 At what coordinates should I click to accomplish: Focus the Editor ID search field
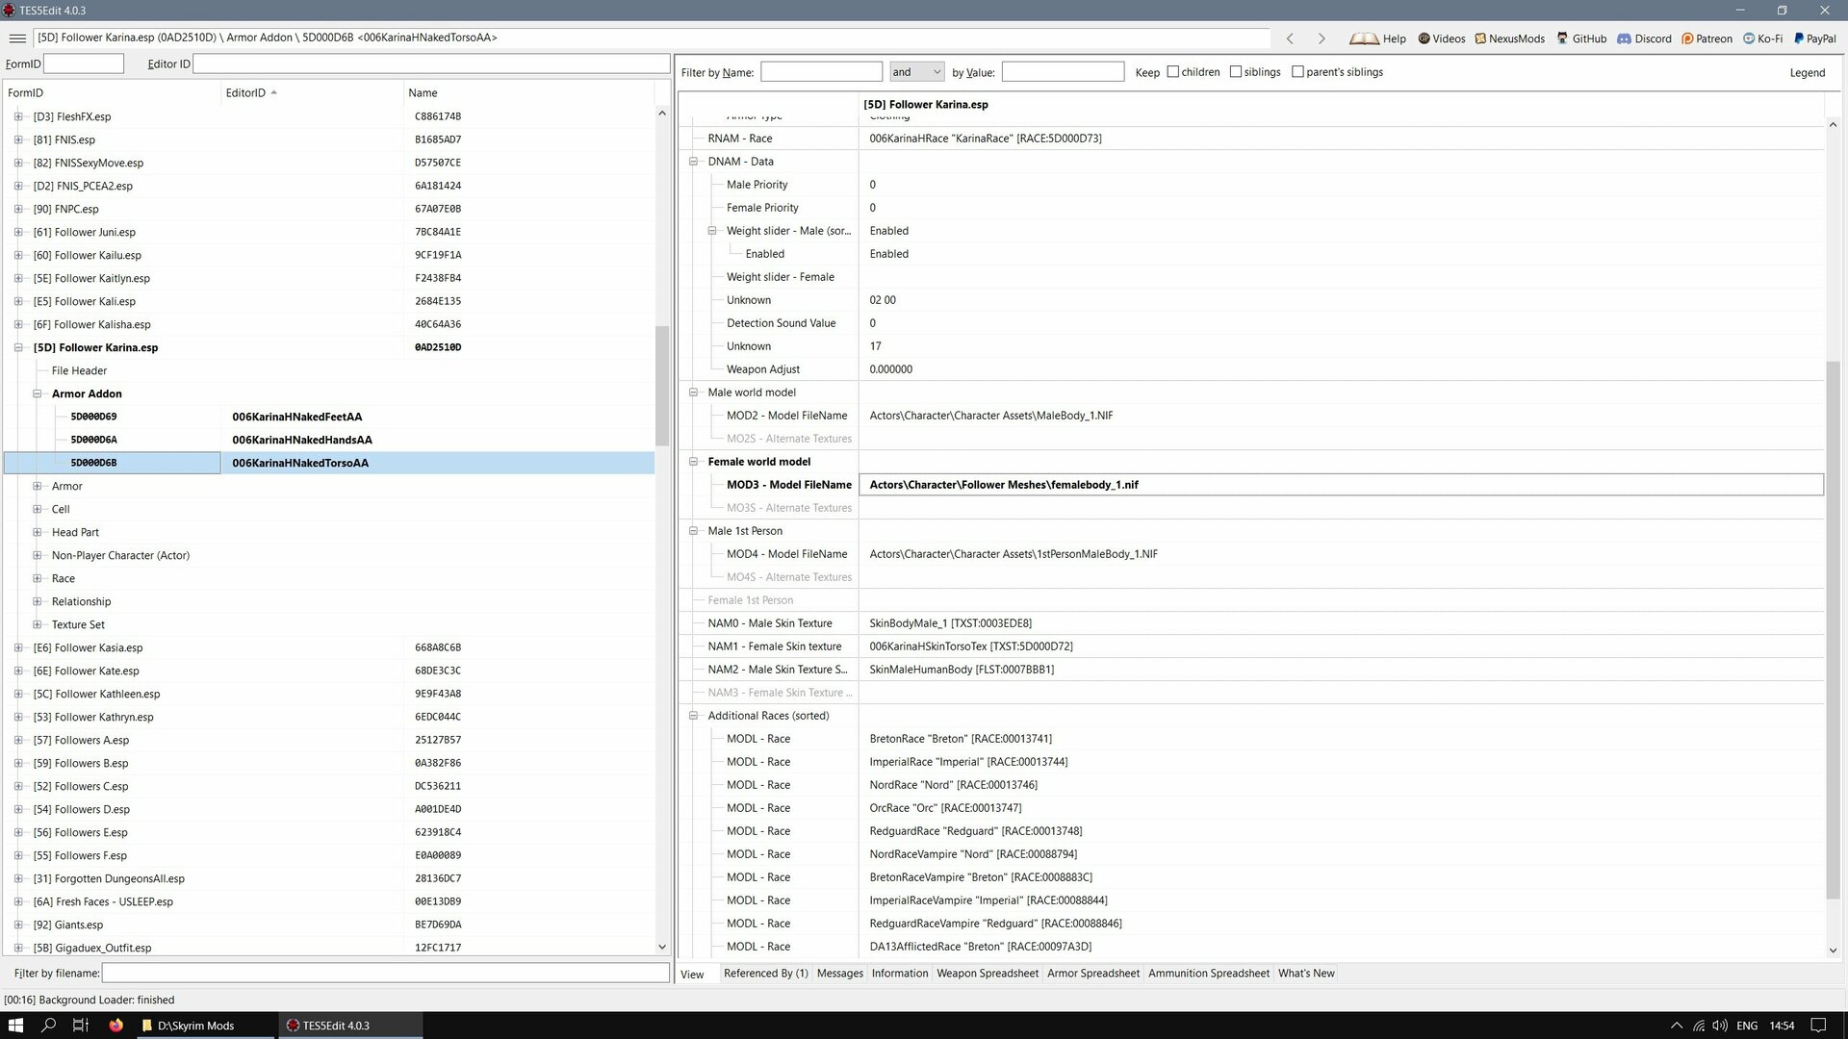(431, 63)
